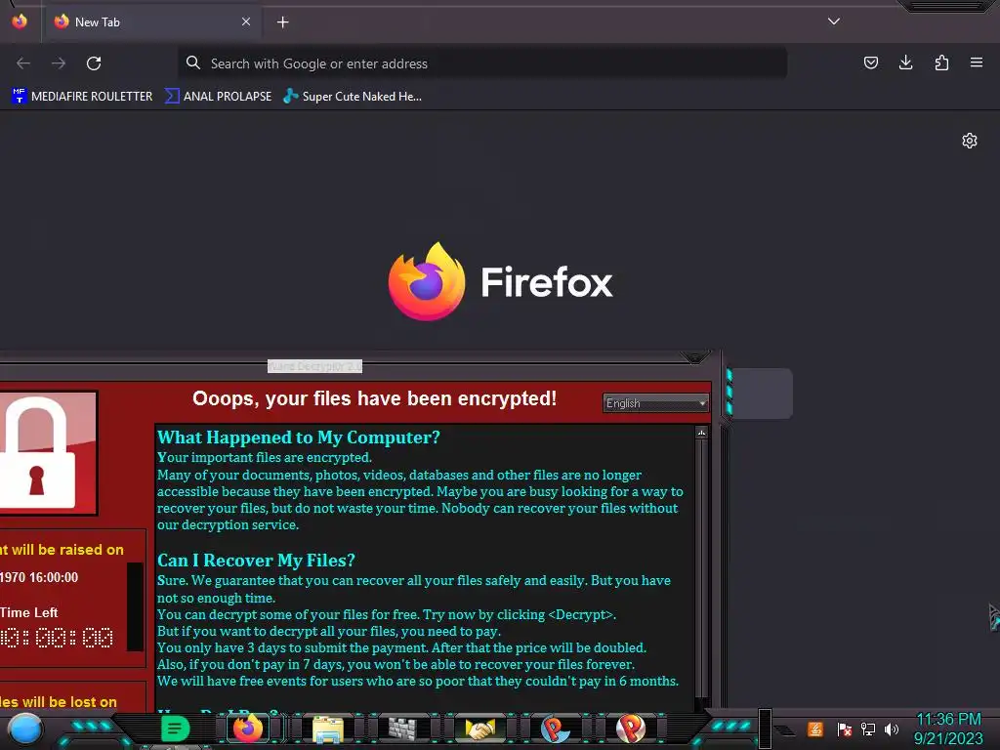The image size is (1000, 750).
Task: Open a new tab with the plus button
Action: [x=282, y=22]
